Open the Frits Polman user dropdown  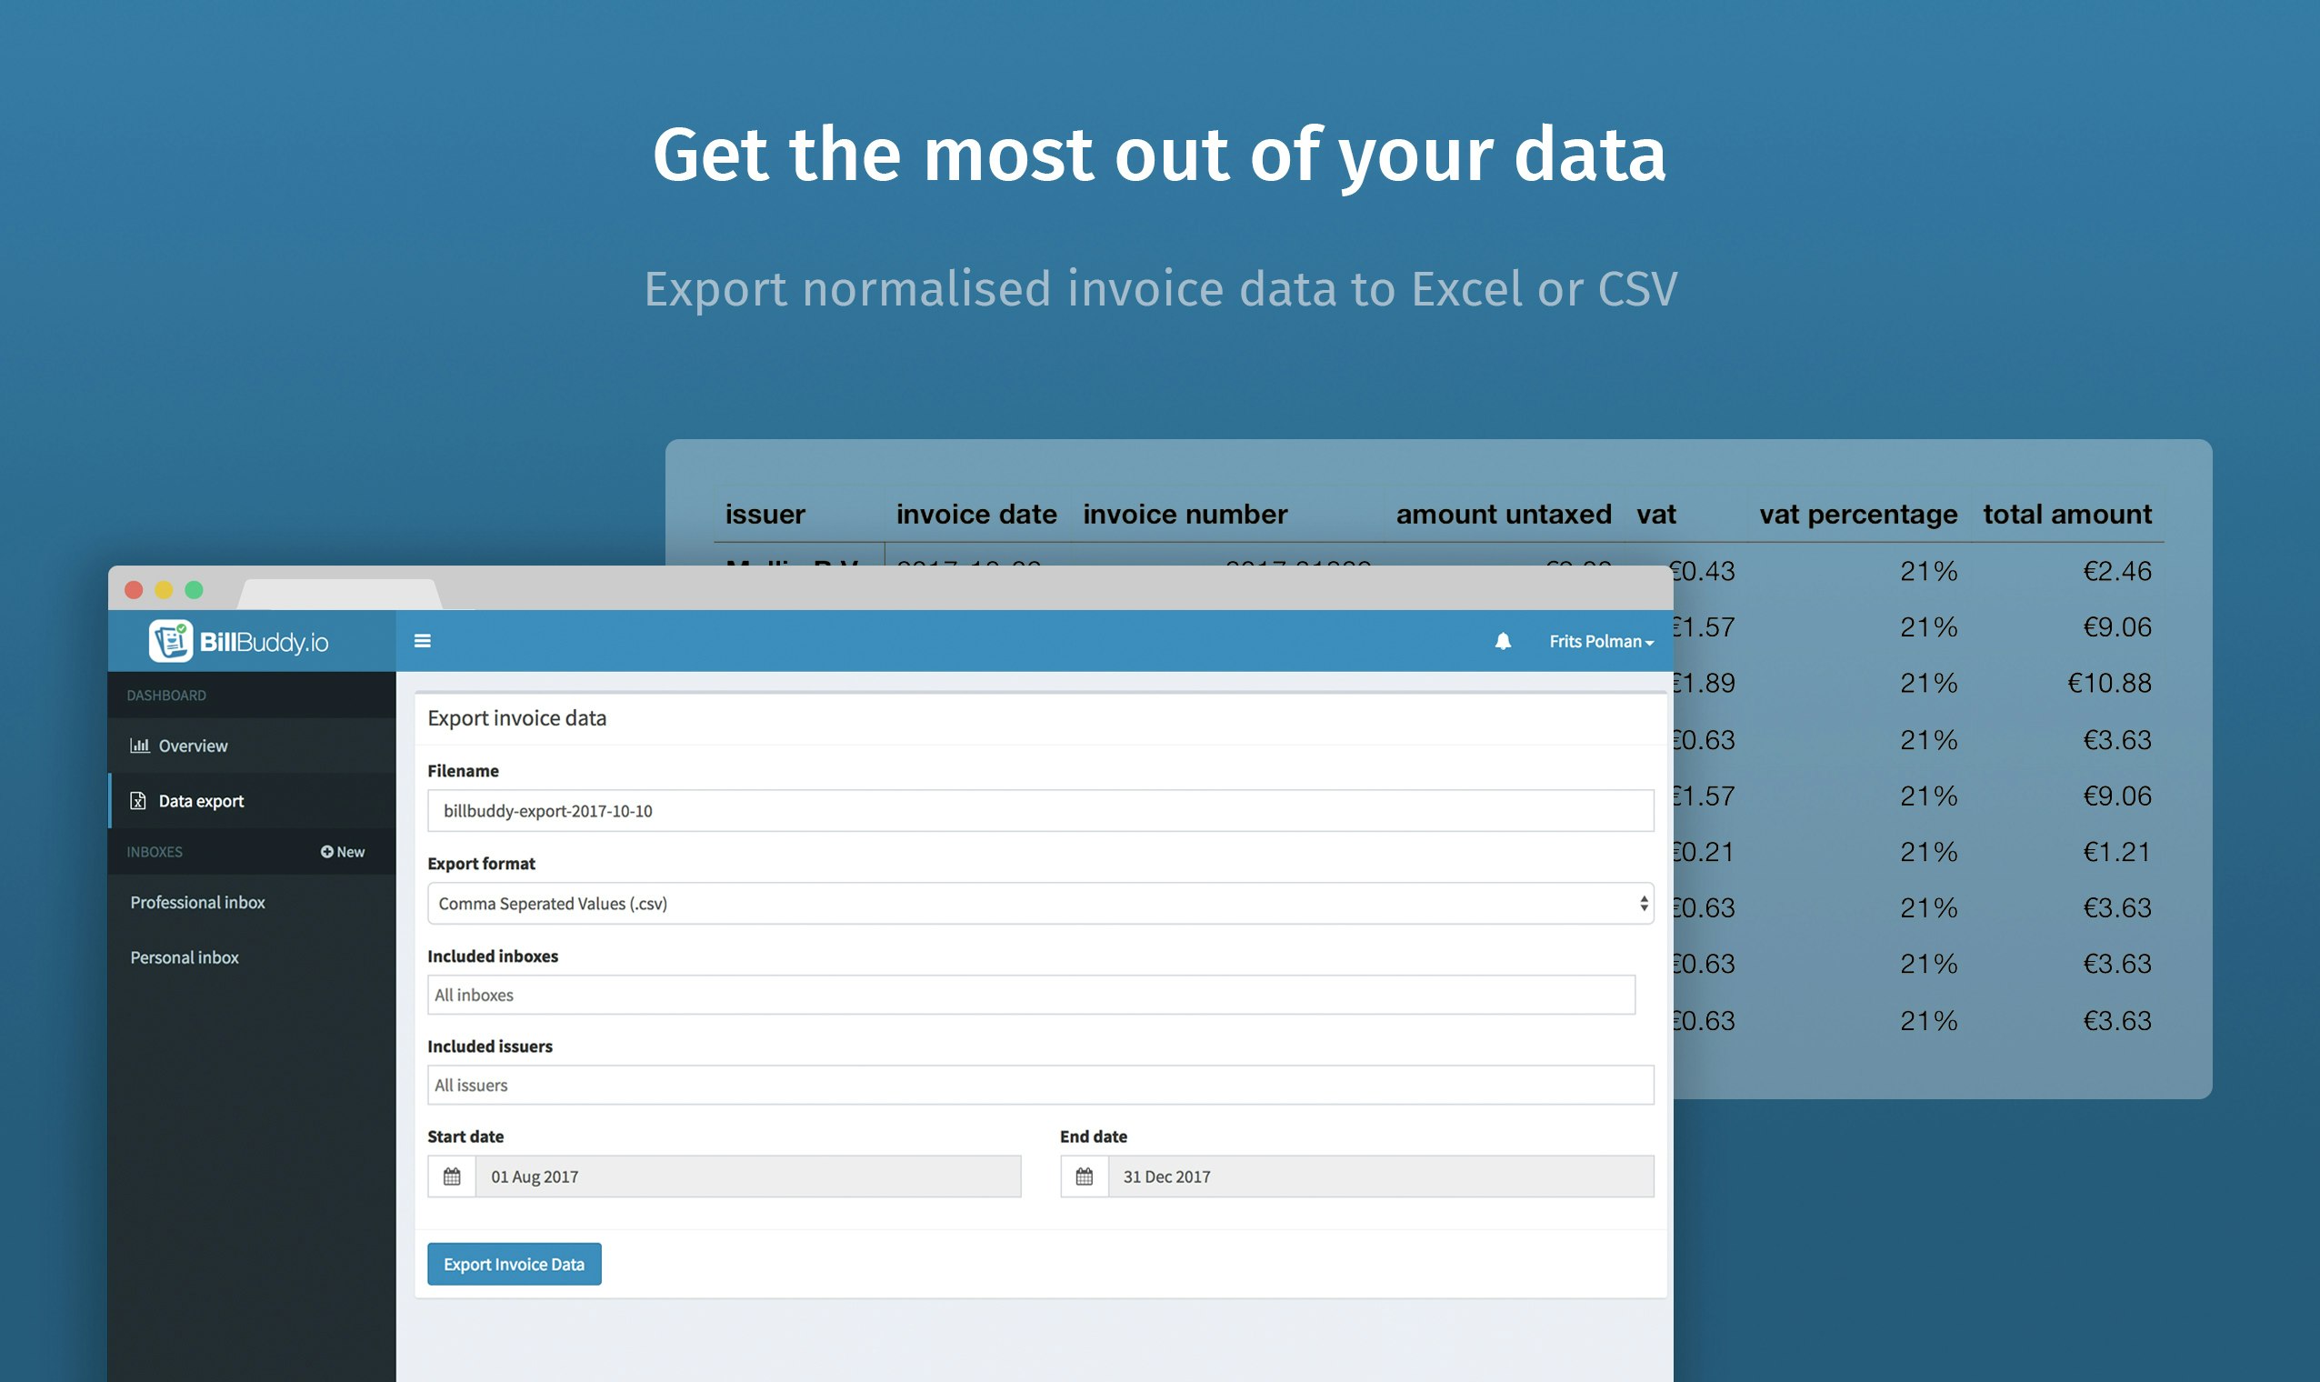[x=1600, y=641]
